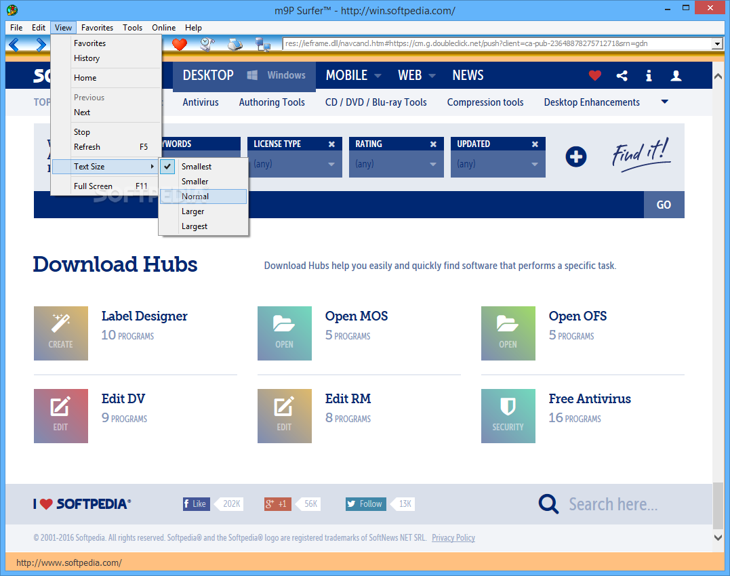
Task: Select Full Screen in the View menu
Action: pos(106,186)
